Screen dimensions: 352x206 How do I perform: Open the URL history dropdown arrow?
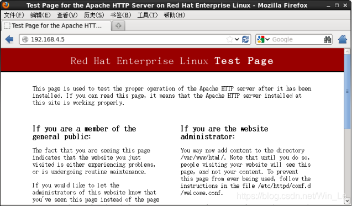[237, 39]
